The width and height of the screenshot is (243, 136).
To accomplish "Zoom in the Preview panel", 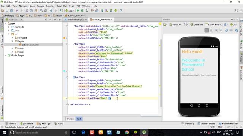I will tap(216, 30).
